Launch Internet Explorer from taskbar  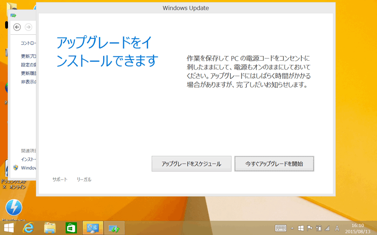[x=29, y=228]
